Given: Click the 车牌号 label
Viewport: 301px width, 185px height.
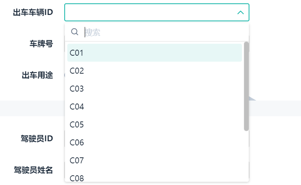Looking at the screenshot, I should pyautogui.click(x=41, y=44).
